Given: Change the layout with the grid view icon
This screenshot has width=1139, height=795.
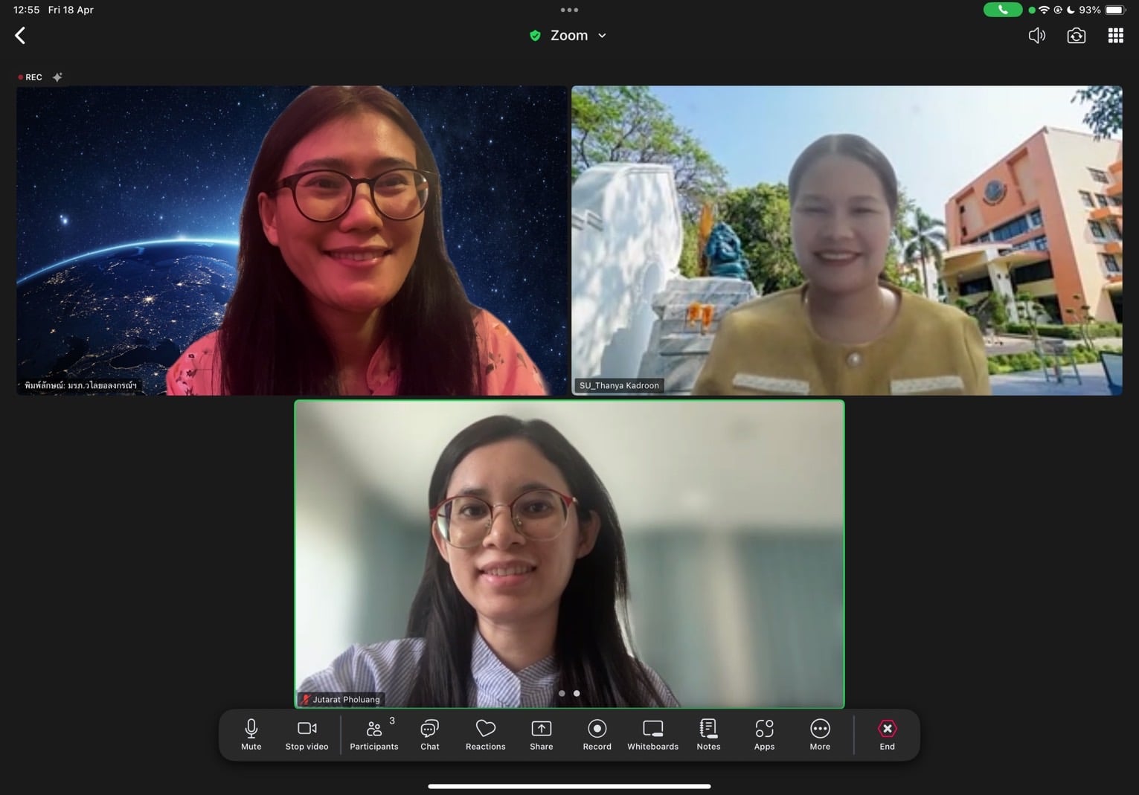Looking at the screenshot, I should pyautogui.click(x=1115, y=36).
